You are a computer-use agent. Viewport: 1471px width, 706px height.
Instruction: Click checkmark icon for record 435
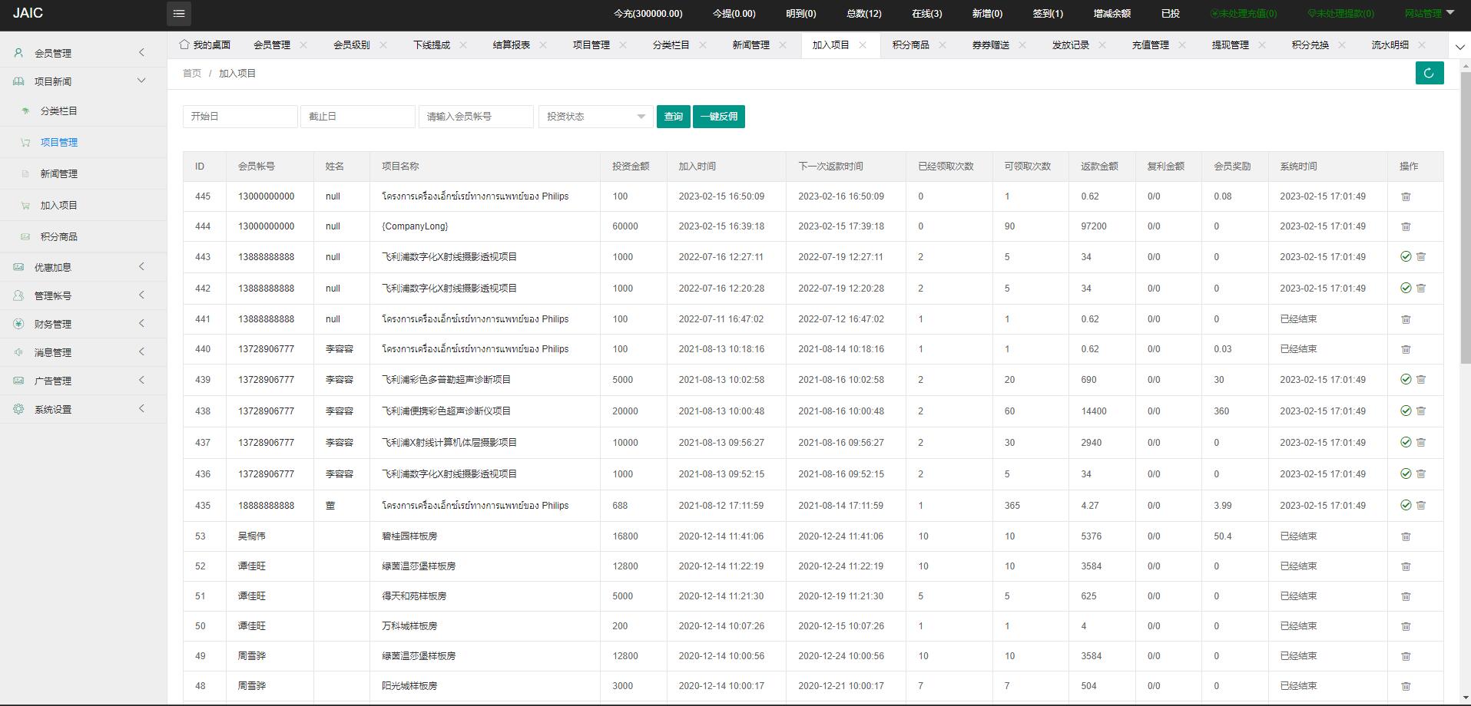[x=1405, y=506]
